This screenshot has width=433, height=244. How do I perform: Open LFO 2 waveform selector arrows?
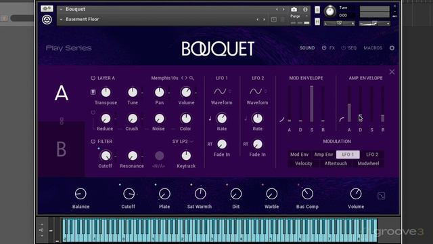point(266,91)
